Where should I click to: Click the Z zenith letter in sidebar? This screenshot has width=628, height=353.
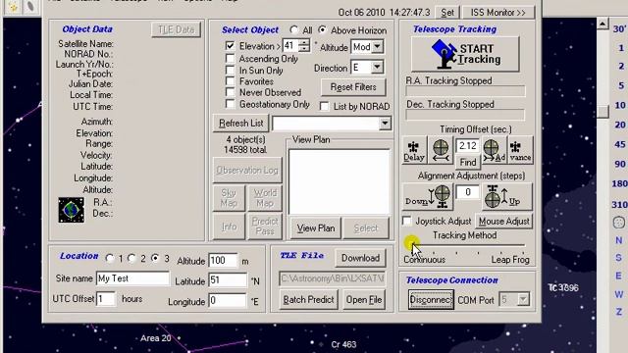coord(619,312)
